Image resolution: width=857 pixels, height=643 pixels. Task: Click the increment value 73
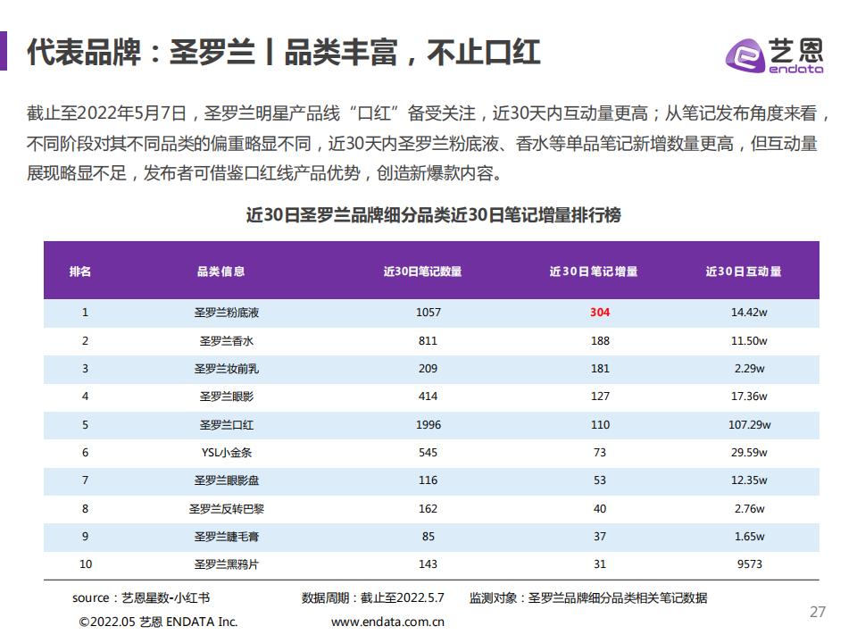pos(600,453)
